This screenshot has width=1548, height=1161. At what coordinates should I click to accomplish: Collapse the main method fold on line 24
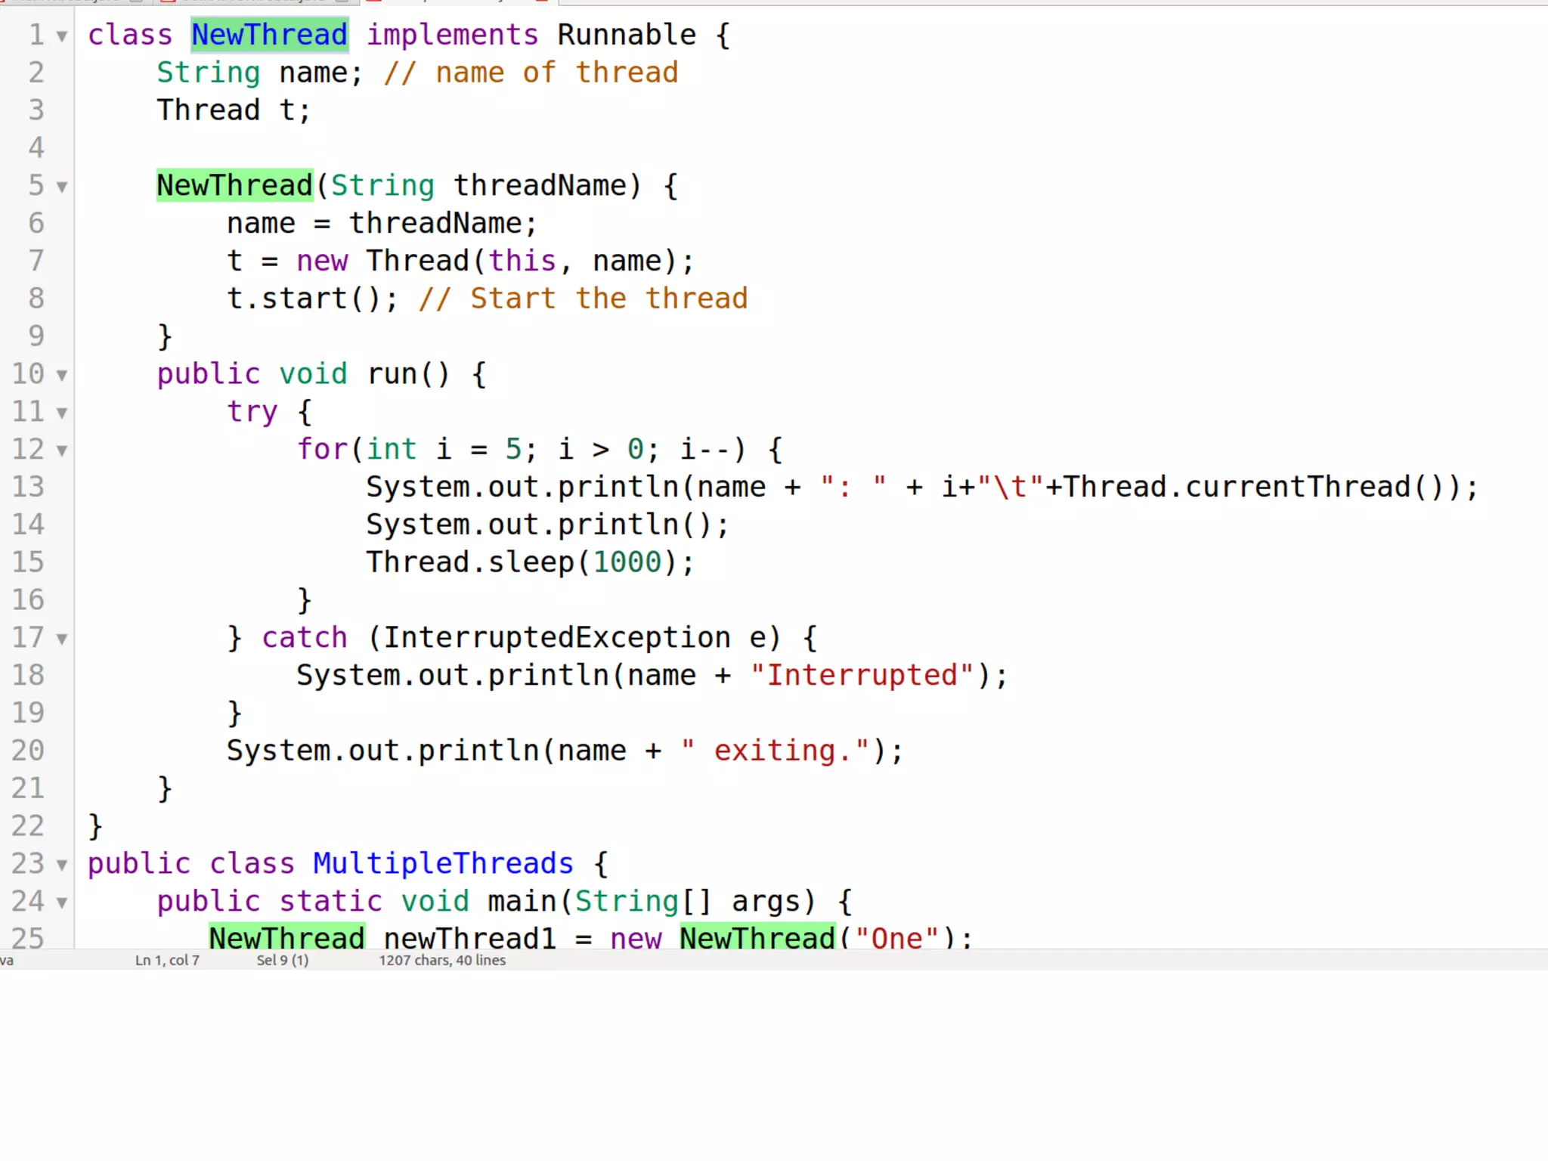click(x=62, y=902)
